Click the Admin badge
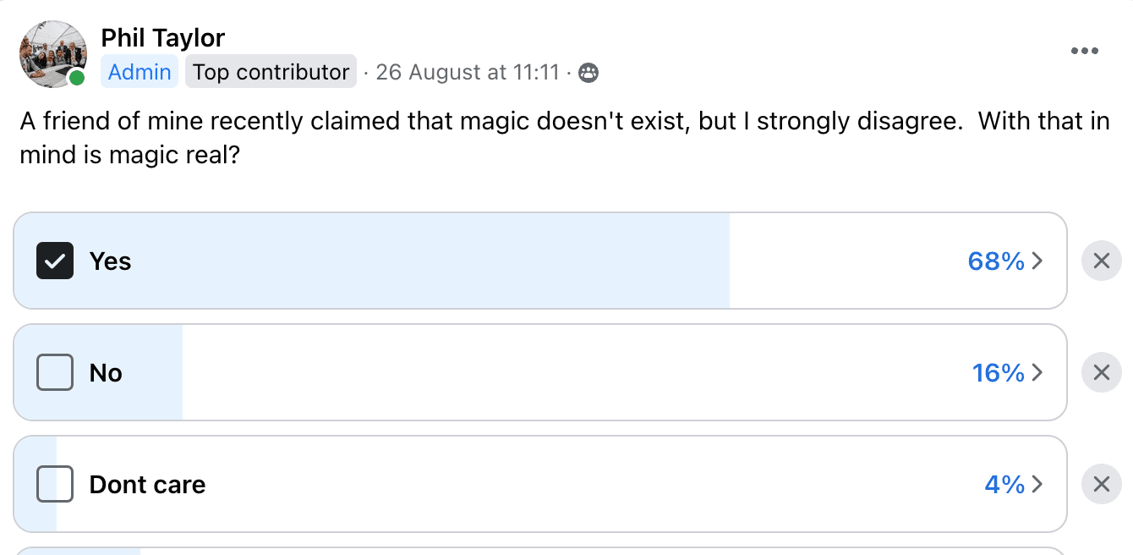The height and width of the screenshot is (555, 1133). (x=139, y=72)
